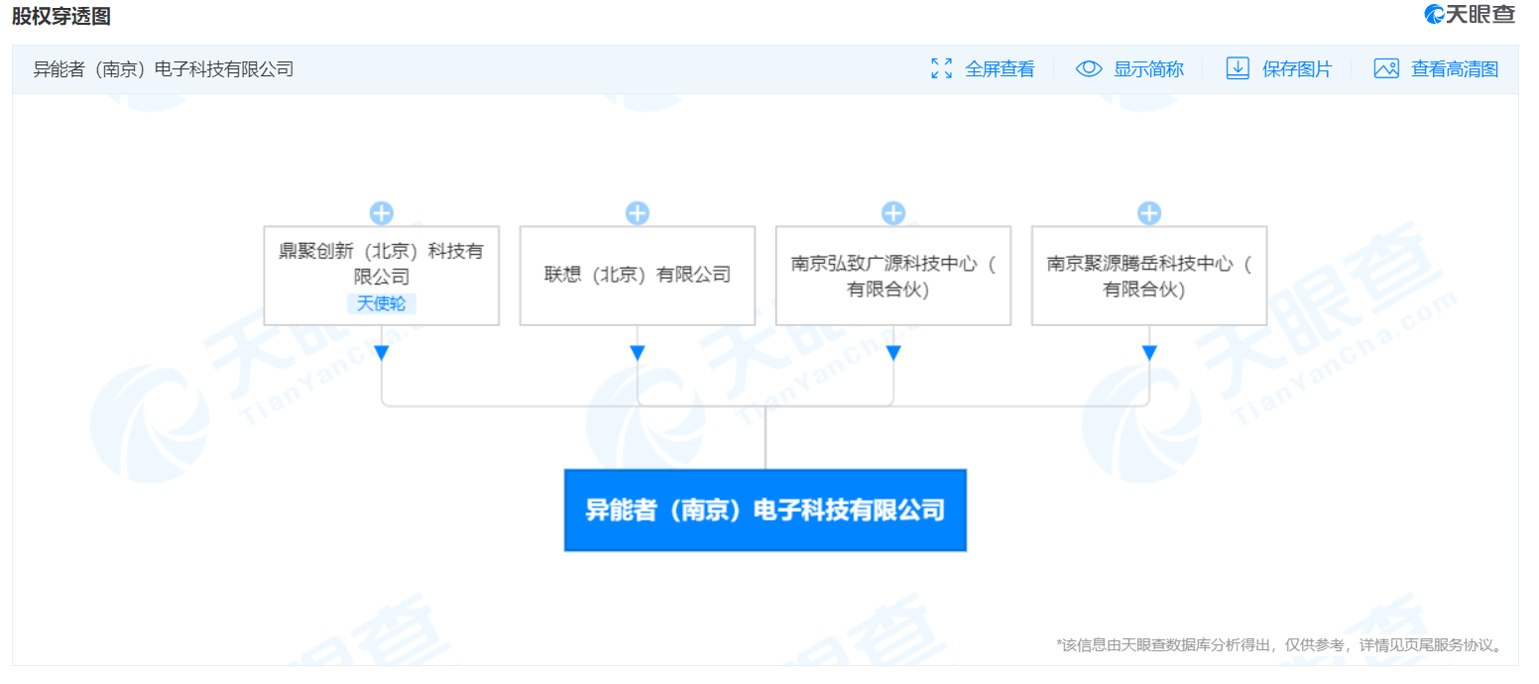Image resolution: width=1539 pixels, height=684 pixels.
Task: Open 全屏查看 fullscreen view
Action: tap(1000, 68)
